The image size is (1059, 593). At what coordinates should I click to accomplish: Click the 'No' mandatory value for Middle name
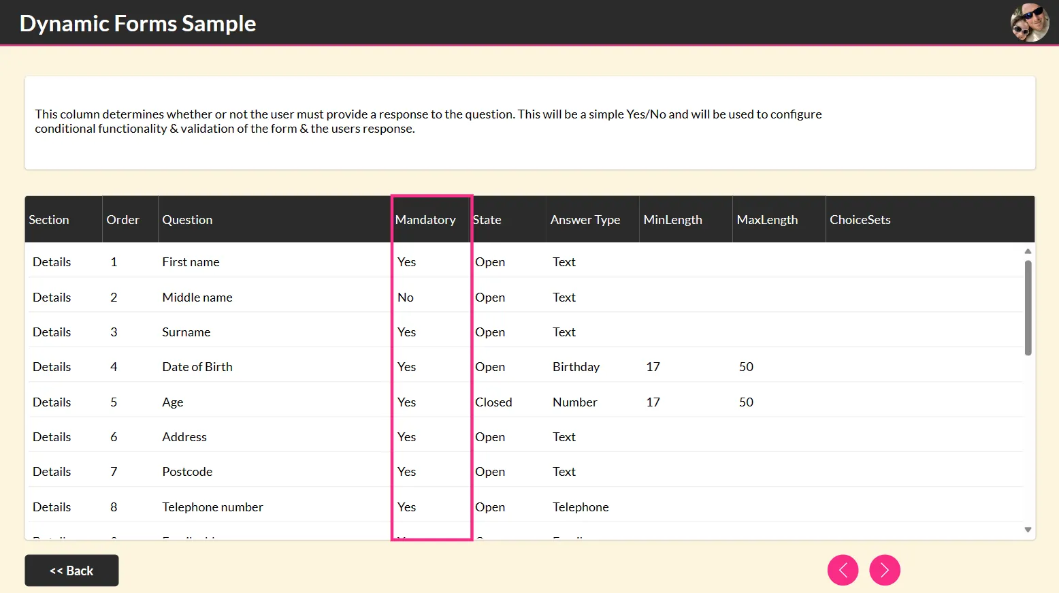click(x=406, y=298)
